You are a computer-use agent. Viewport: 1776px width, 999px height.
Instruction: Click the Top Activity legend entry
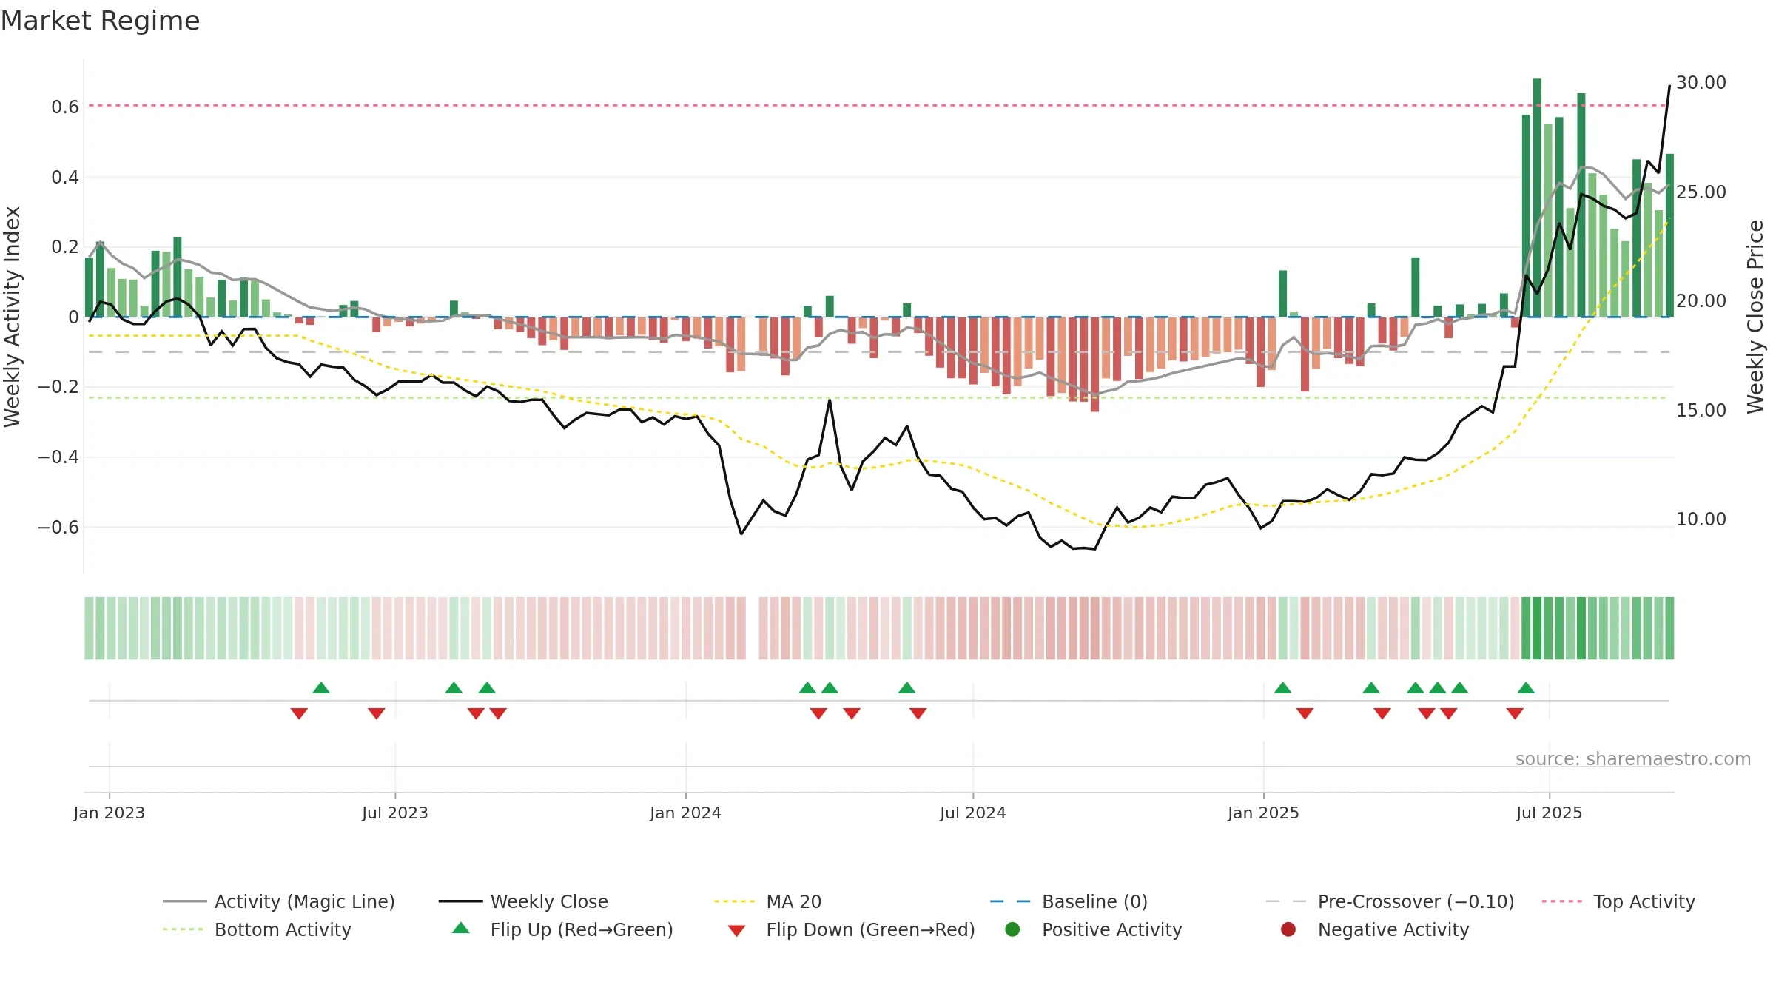[x=1618, y=901]
